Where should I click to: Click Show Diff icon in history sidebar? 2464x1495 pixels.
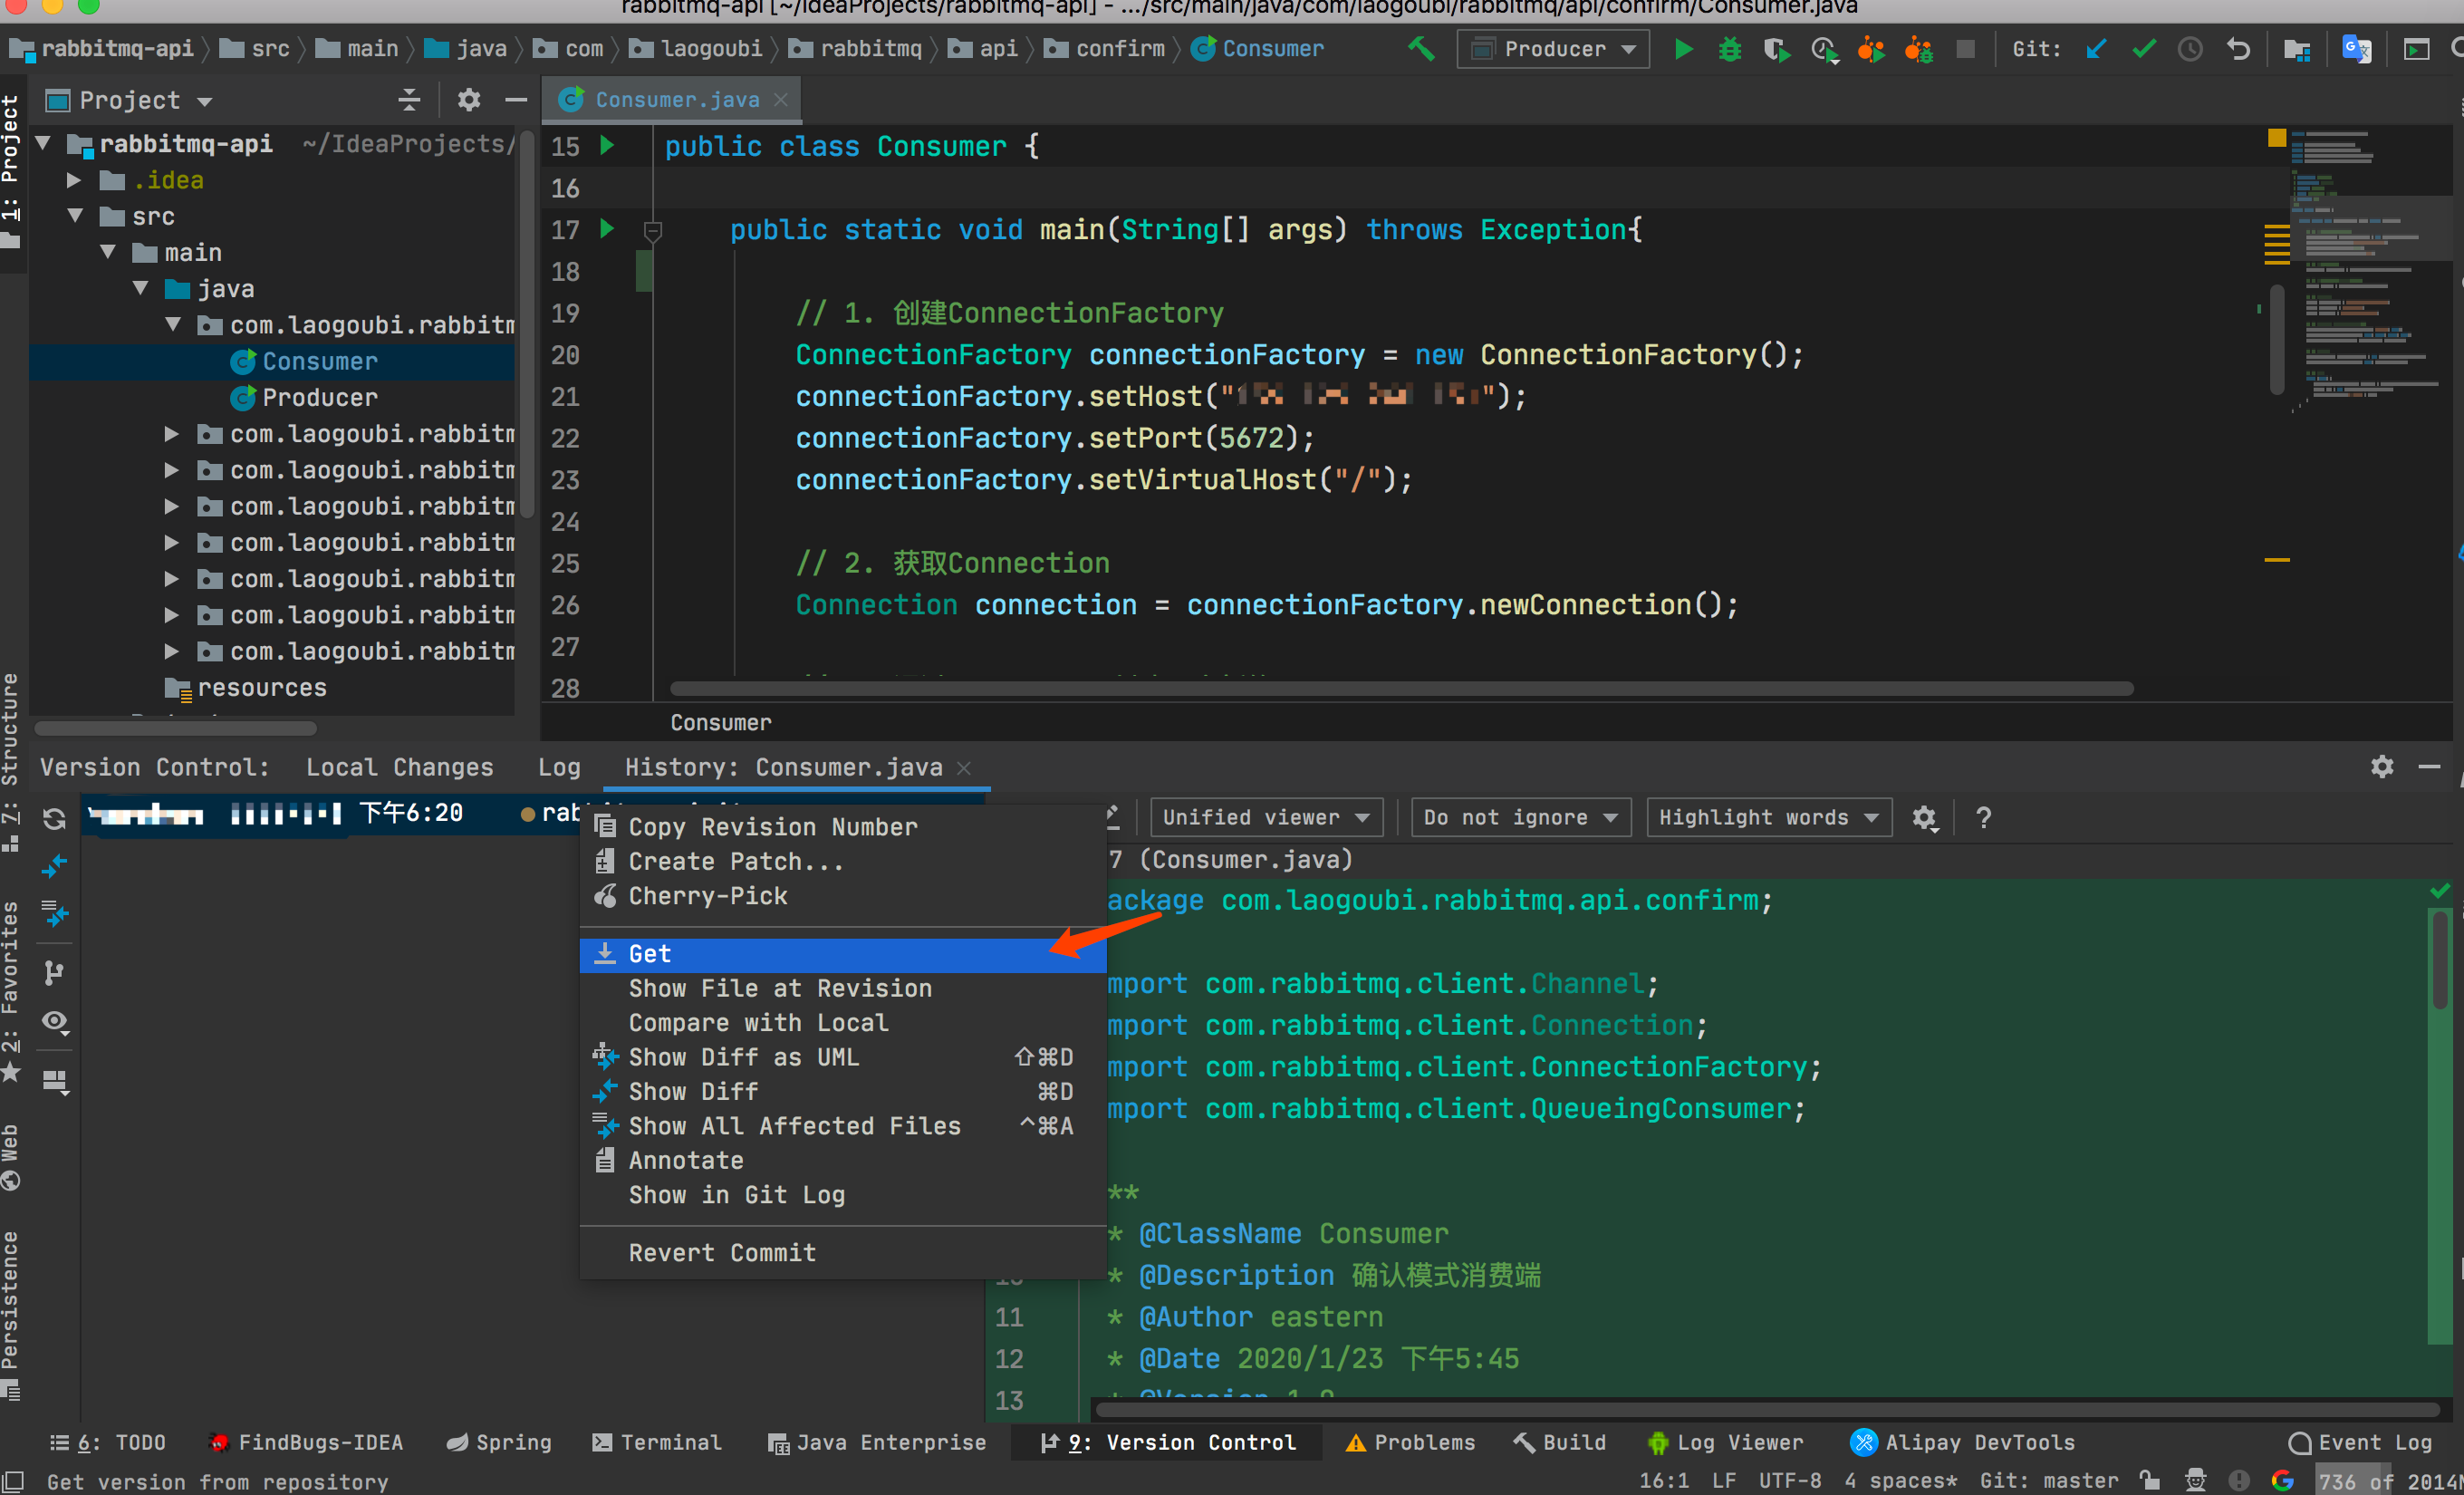[54, 866]
